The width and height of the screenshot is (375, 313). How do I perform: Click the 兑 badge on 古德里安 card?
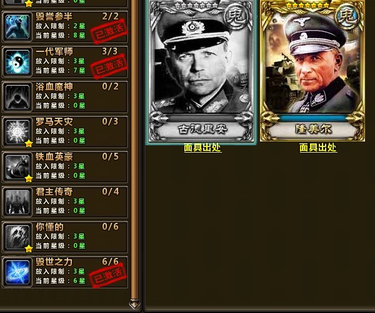point(236,16)
